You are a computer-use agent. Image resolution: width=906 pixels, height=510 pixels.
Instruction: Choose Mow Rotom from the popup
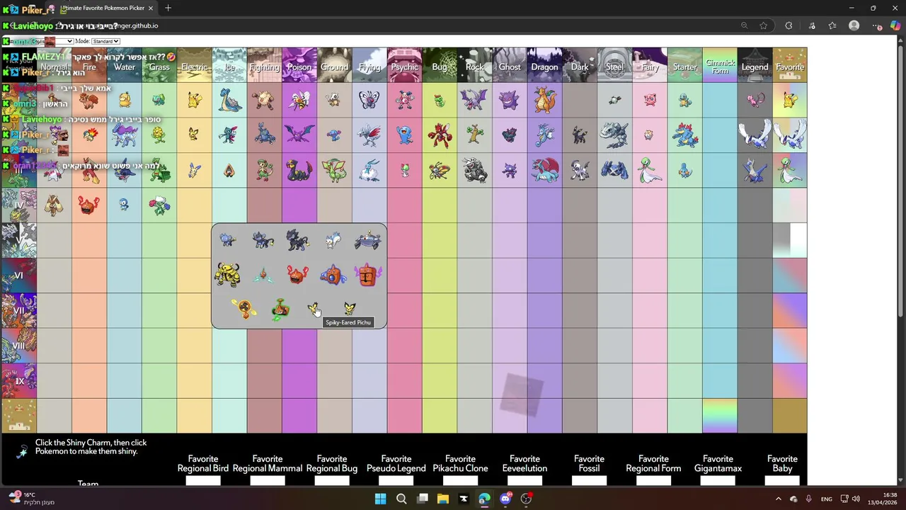click(280, 310)
